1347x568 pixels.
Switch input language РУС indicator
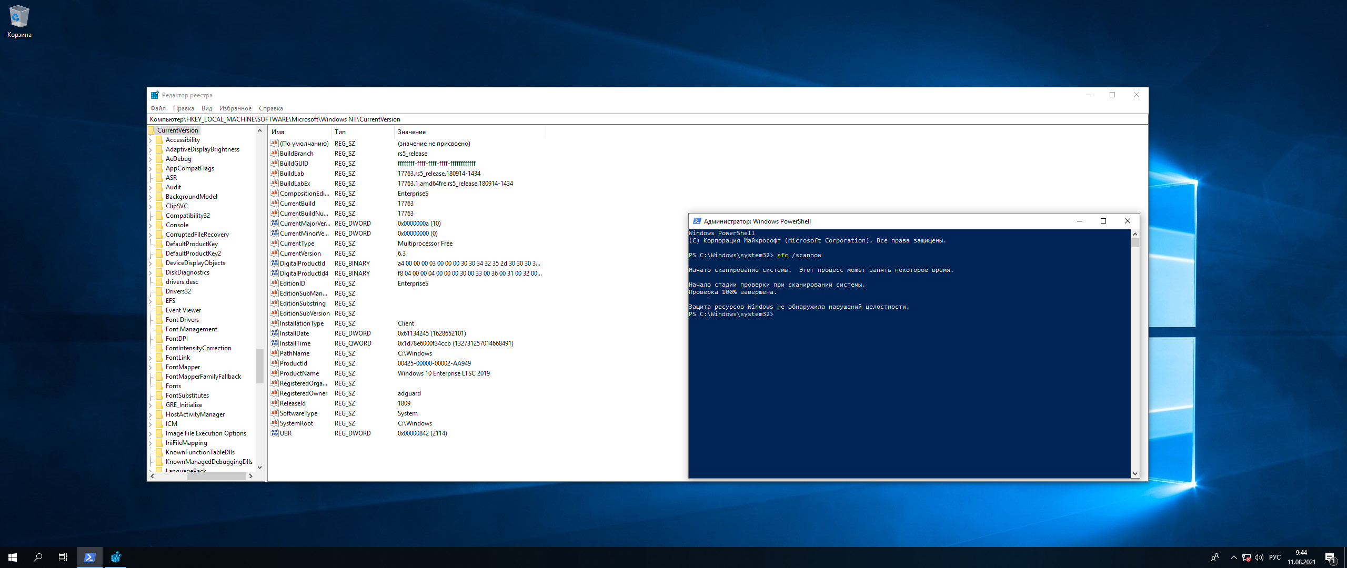point(1274,557)
